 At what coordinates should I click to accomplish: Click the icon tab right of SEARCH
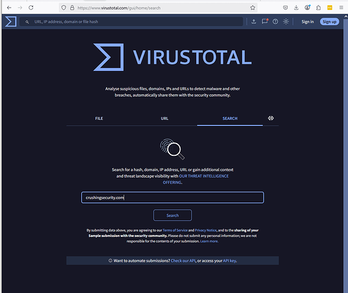271,118
